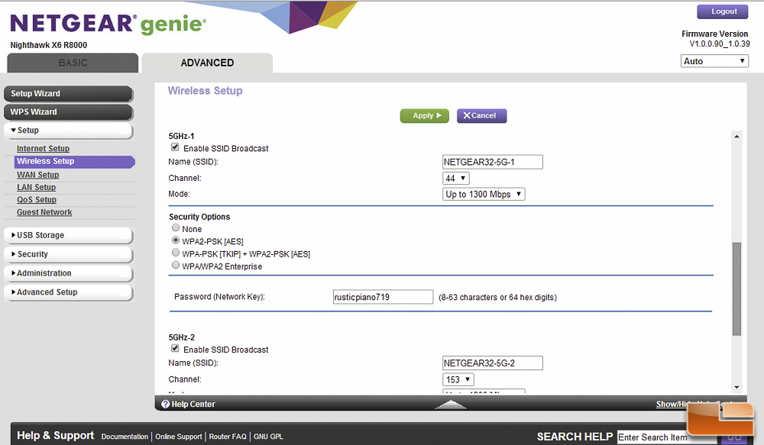Switch to the ADVANCED tab
This screenshot has width=764, height=445.
[x=207, y=63]
